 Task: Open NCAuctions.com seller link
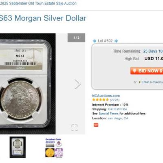pyautogui.click(x=106, y=96)
